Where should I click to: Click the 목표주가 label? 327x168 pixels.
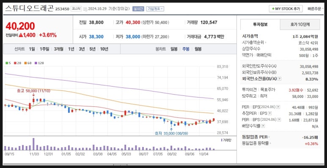[x=268, y=90]
